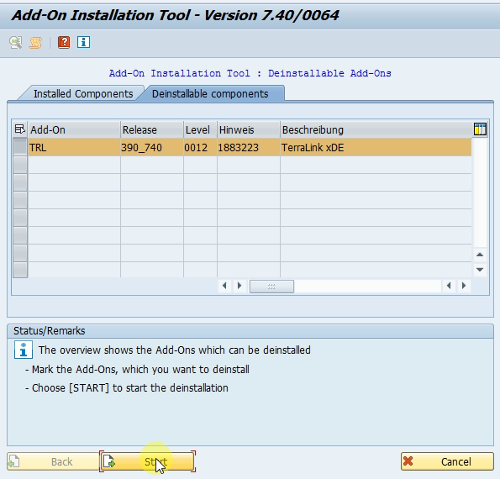Switch to Installed Components tab

(x=83, y=94)
